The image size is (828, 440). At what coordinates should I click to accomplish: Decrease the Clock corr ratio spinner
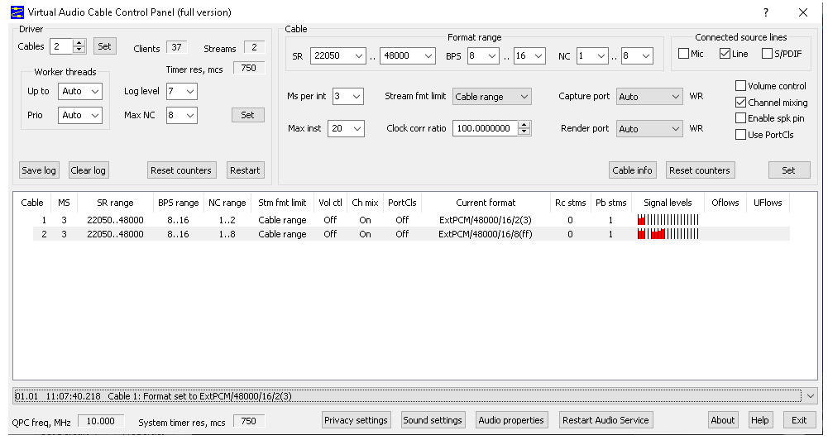click(x=524, y=132)
